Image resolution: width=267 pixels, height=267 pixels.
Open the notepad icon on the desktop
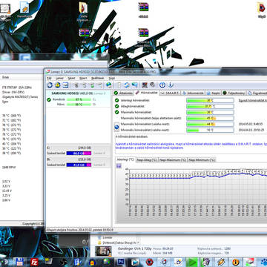click(24, 7)
